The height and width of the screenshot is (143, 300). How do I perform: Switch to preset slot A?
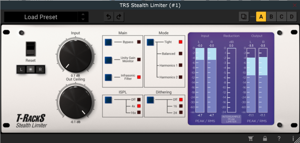click(261, 17)
